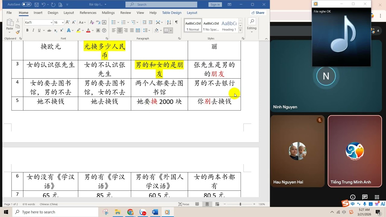Click the Numbering list icon

[x=123, y=22]
